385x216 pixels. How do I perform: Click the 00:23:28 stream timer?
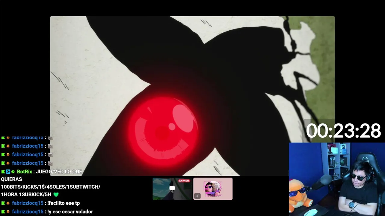tap(343, 131)
